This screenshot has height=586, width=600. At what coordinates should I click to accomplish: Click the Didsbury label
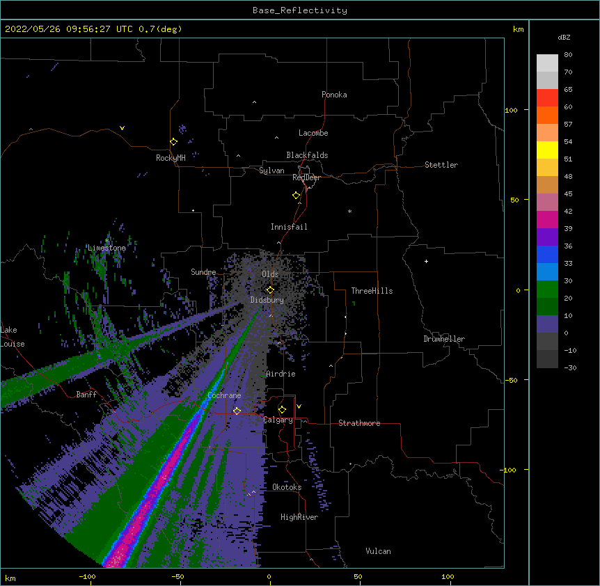coord(267,300)
